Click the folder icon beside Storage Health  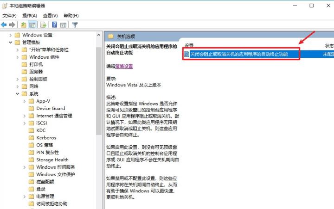pos(32,160)
